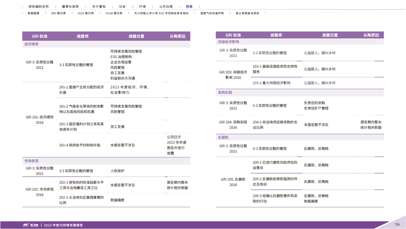Switch to the 社会 section tab
Image resolution: width=406 pixels, height=229 pixels.
click(122, 7)
